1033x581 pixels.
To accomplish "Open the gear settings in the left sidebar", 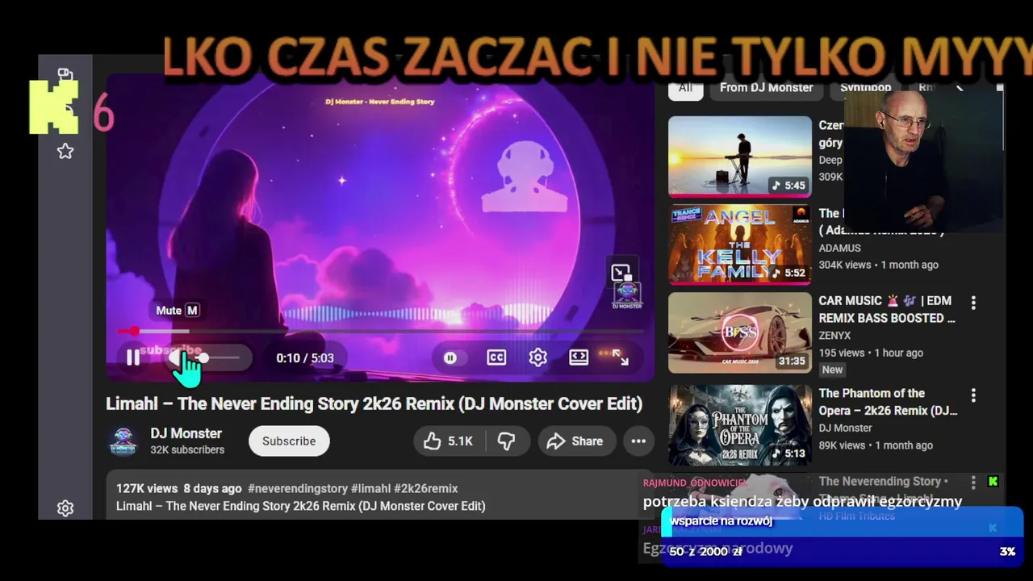I will (x=65, y=508).
